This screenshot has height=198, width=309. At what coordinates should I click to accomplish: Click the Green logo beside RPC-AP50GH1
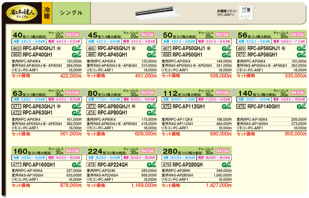click(227, 55)
